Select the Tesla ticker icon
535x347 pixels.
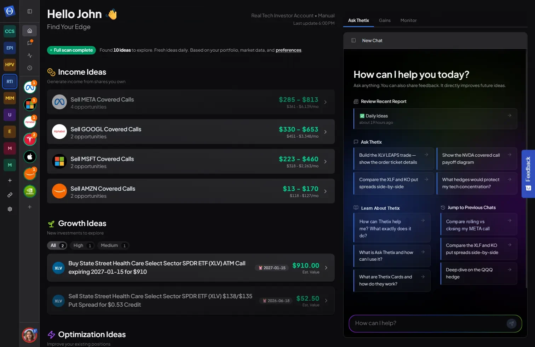point(30,139)
